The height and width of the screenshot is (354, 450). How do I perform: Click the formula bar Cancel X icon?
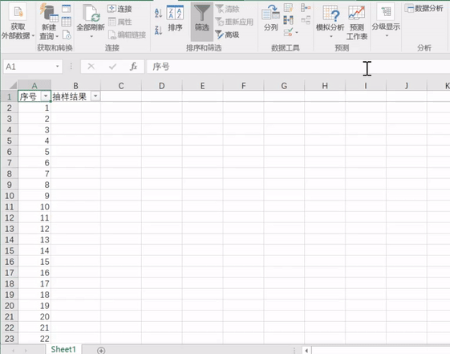coord(91,67)
